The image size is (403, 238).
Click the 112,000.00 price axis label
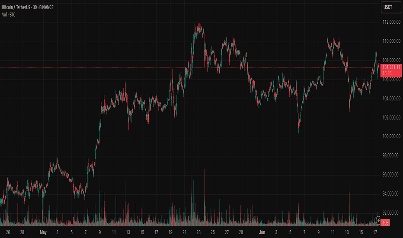tap(391, 23)
